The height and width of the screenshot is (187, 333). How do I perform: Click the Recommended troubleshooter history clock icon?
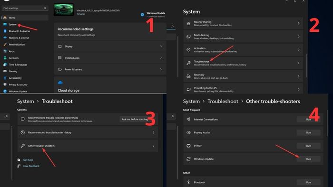click(22, 132)
